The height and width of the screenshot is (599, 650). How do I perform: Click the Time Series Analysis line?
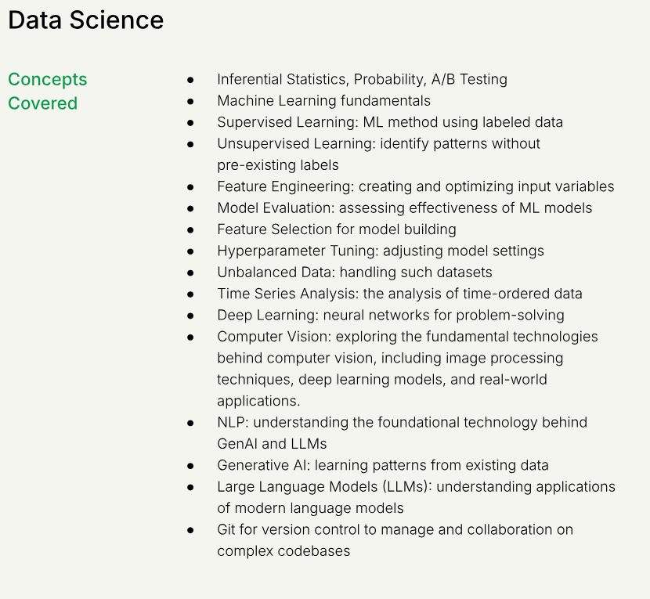pyautogui.click(x=399, y=294)
